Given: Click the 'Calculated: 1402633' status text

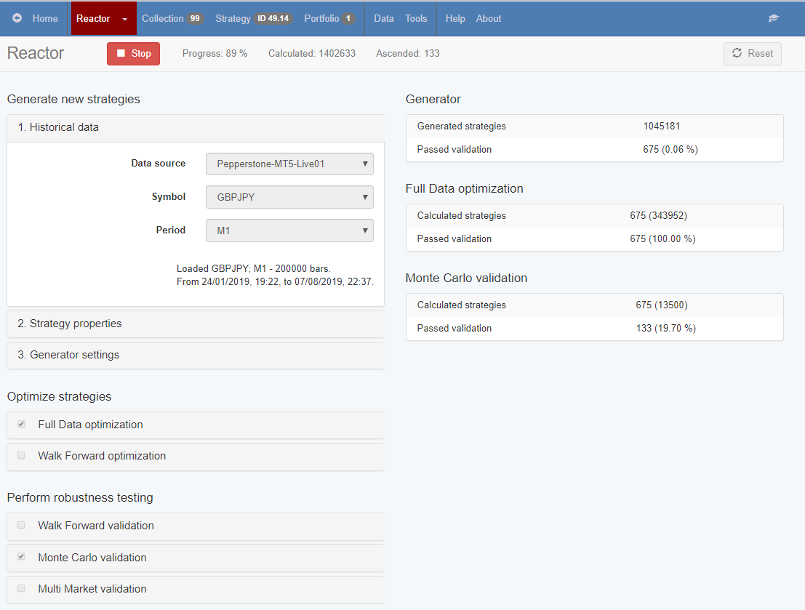Looking at the screenshot, I should click(x=312, y=53).
